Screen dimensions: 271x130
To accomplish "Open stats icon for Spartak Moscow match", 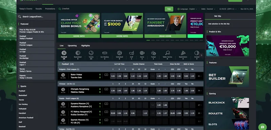I will (x=106, y=120).
